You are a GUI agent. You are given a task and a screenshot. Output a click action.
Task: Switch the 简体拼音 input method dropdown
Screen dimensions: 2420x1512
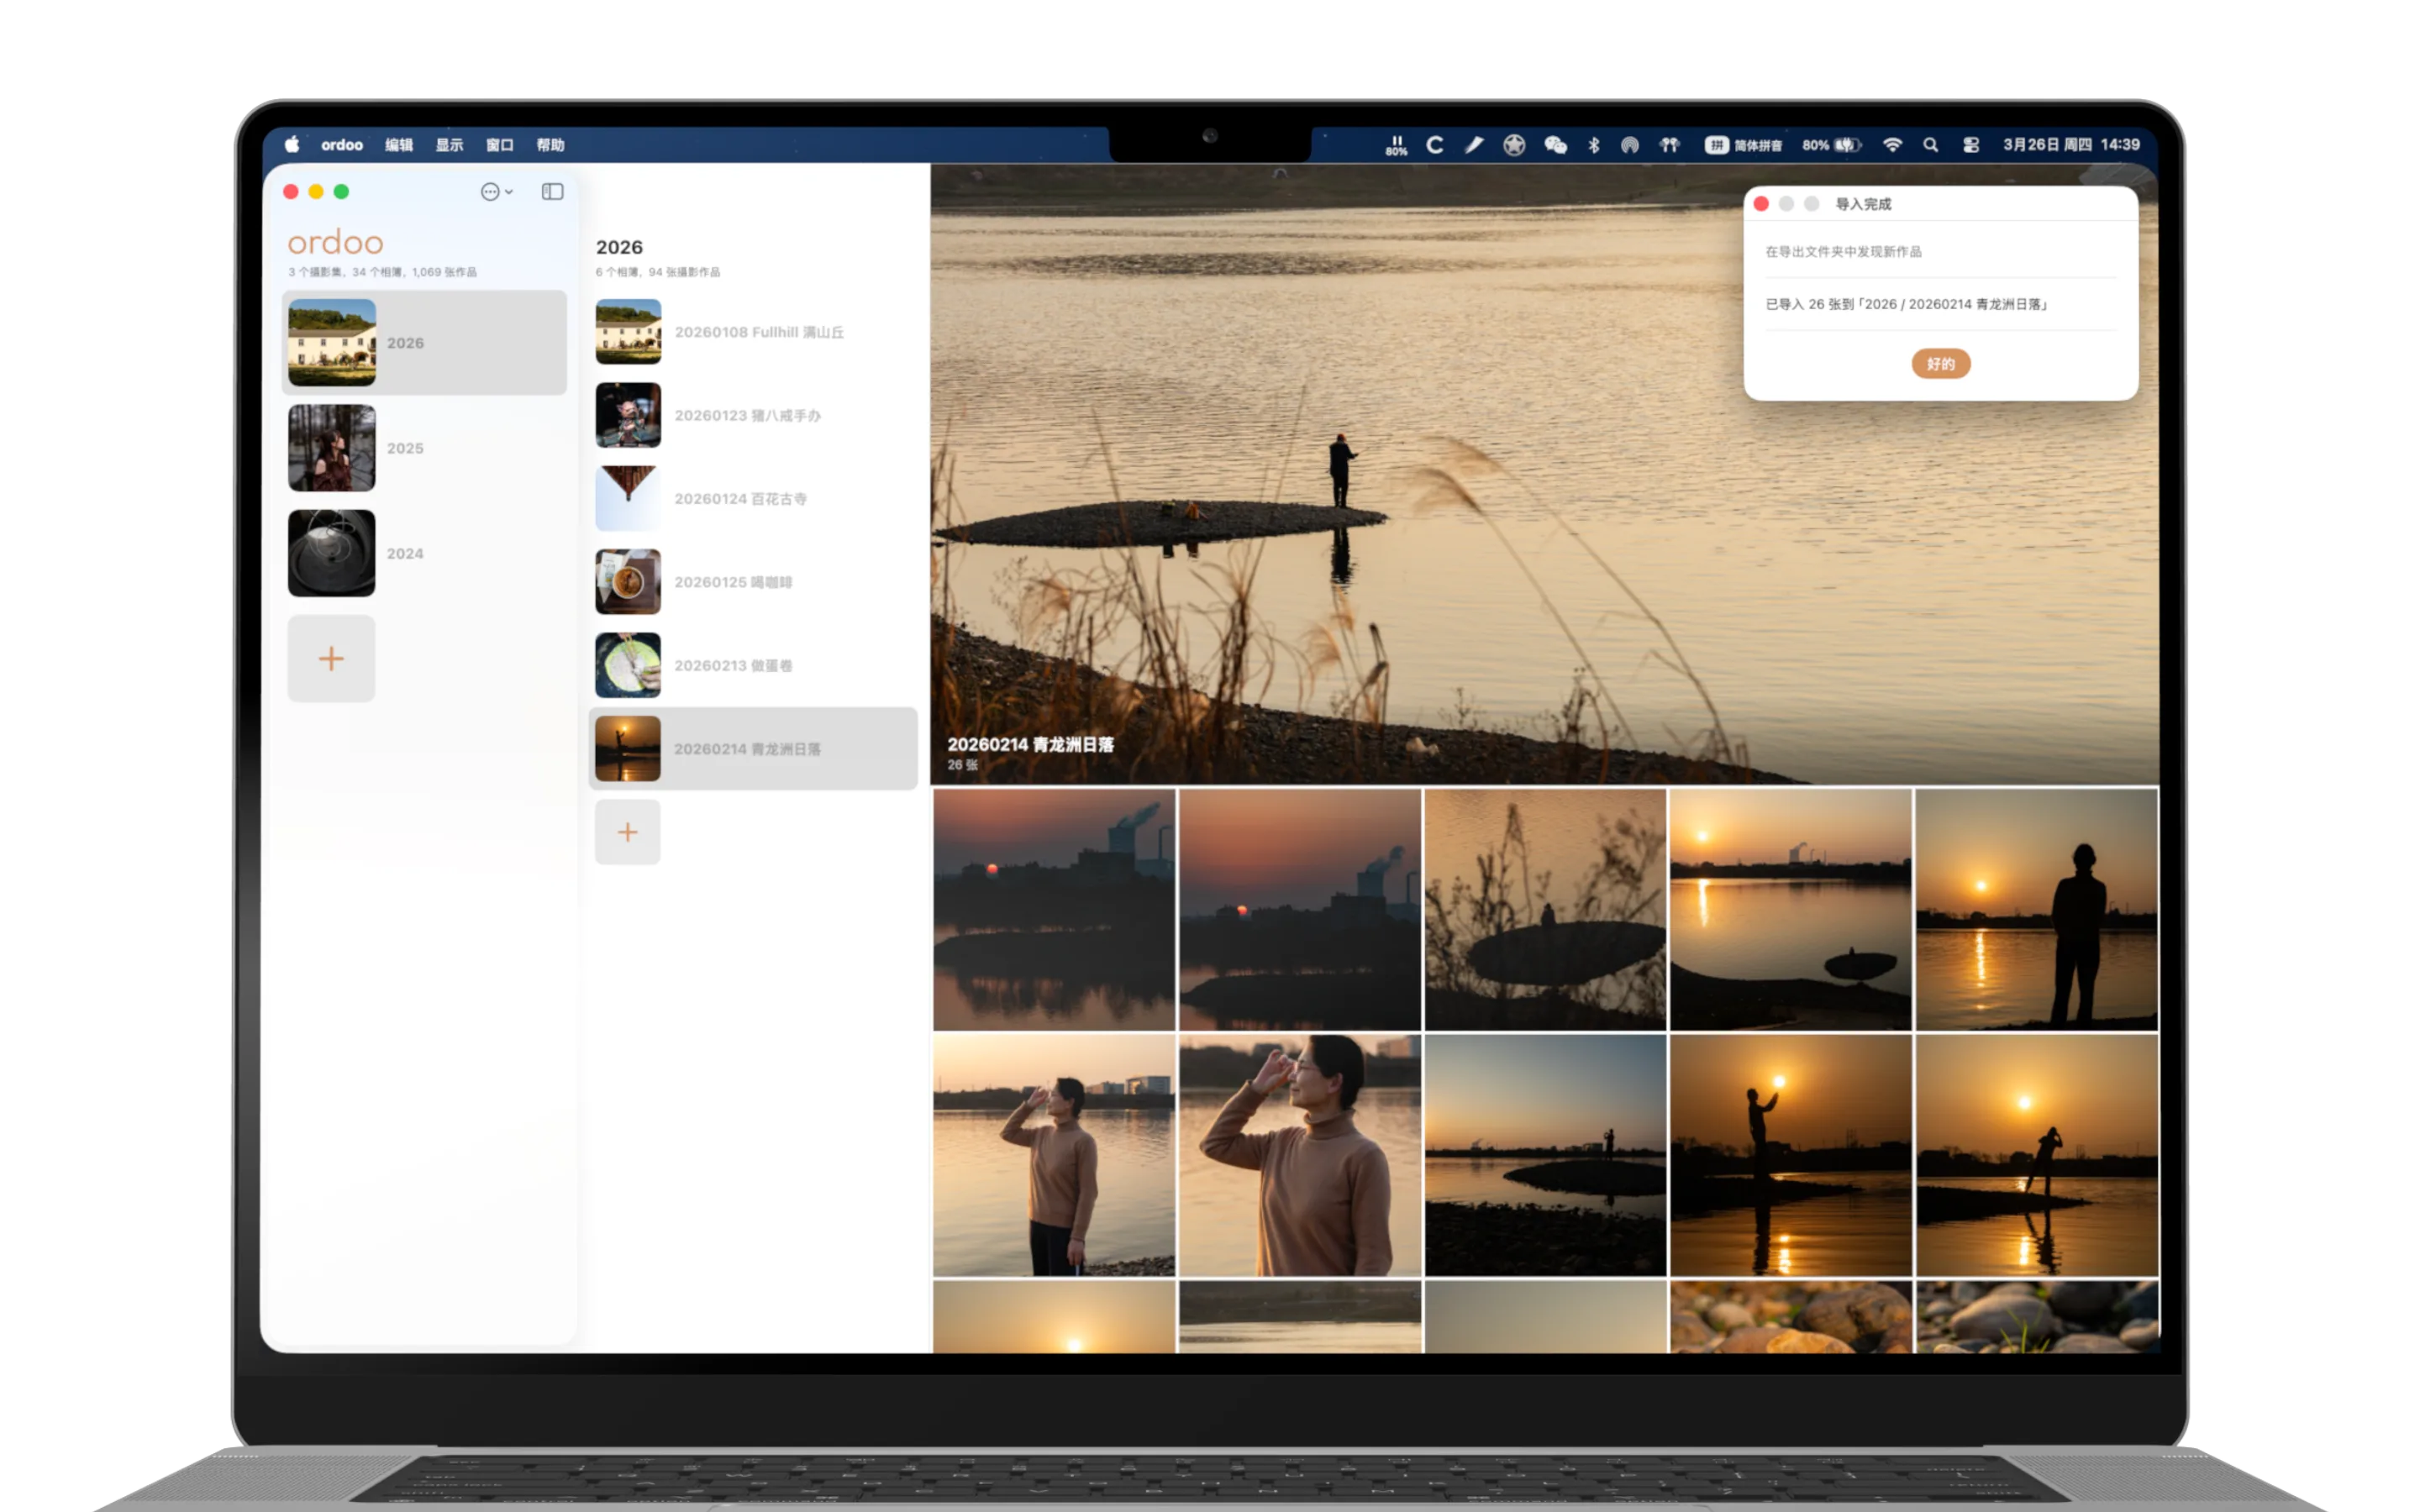pos(1744,145)
